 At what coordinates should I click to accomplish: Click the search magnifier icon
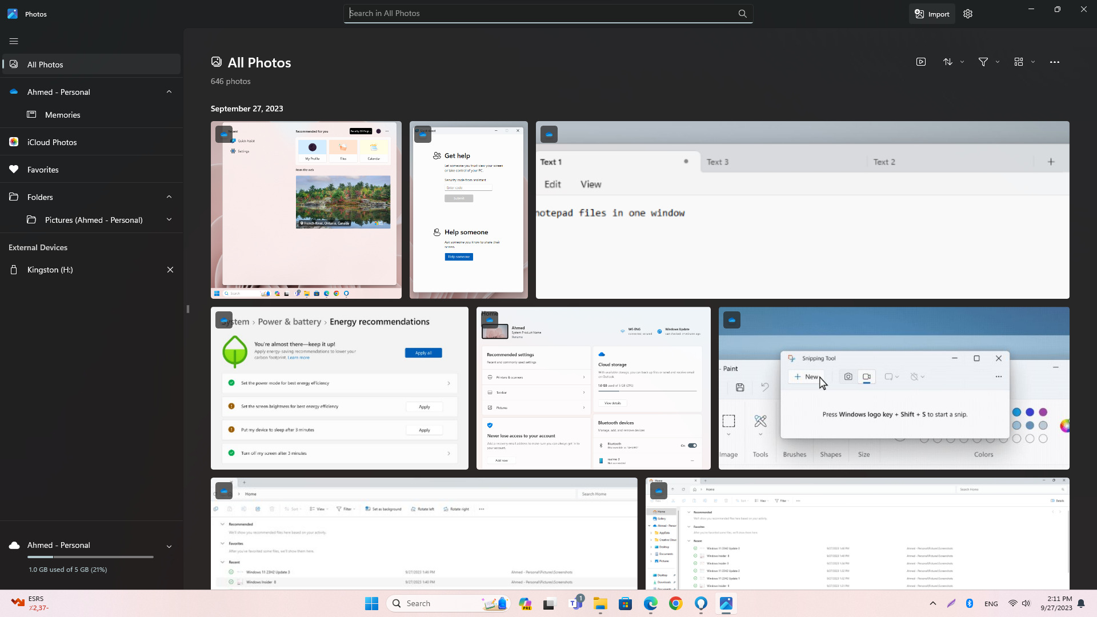[x=742, y=14]
